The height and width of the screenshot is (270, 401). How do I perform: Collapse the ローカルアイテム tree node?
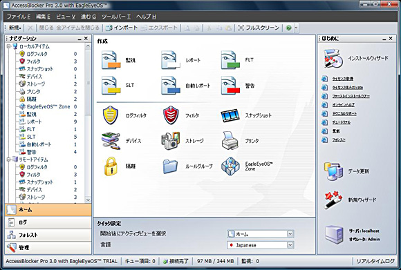9,46
